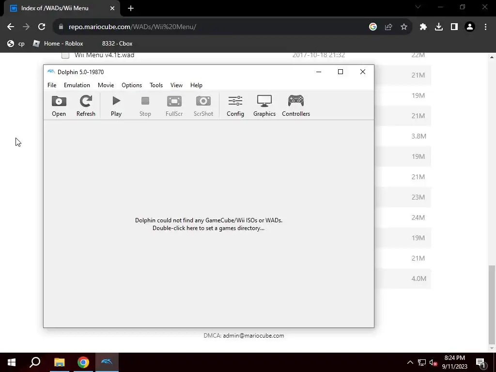Open the Wii Menu v4.1E.wad link
The height and width of the screenshot is (372, 496).
105,55
